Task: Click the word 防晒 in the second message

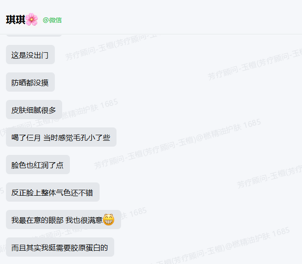Action: pyautogui.click(x=19, y=83)
